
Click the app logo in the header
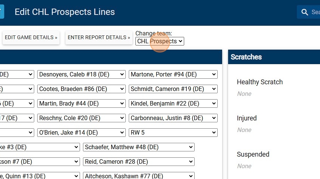[x=2, y=12]
